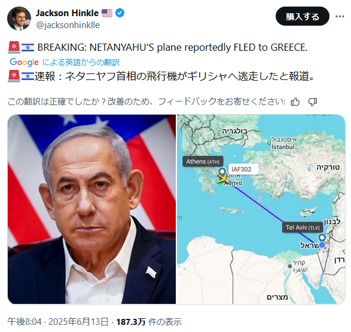
Task: Click the Athens location pin marker
Action: click(x=222, y=172)
